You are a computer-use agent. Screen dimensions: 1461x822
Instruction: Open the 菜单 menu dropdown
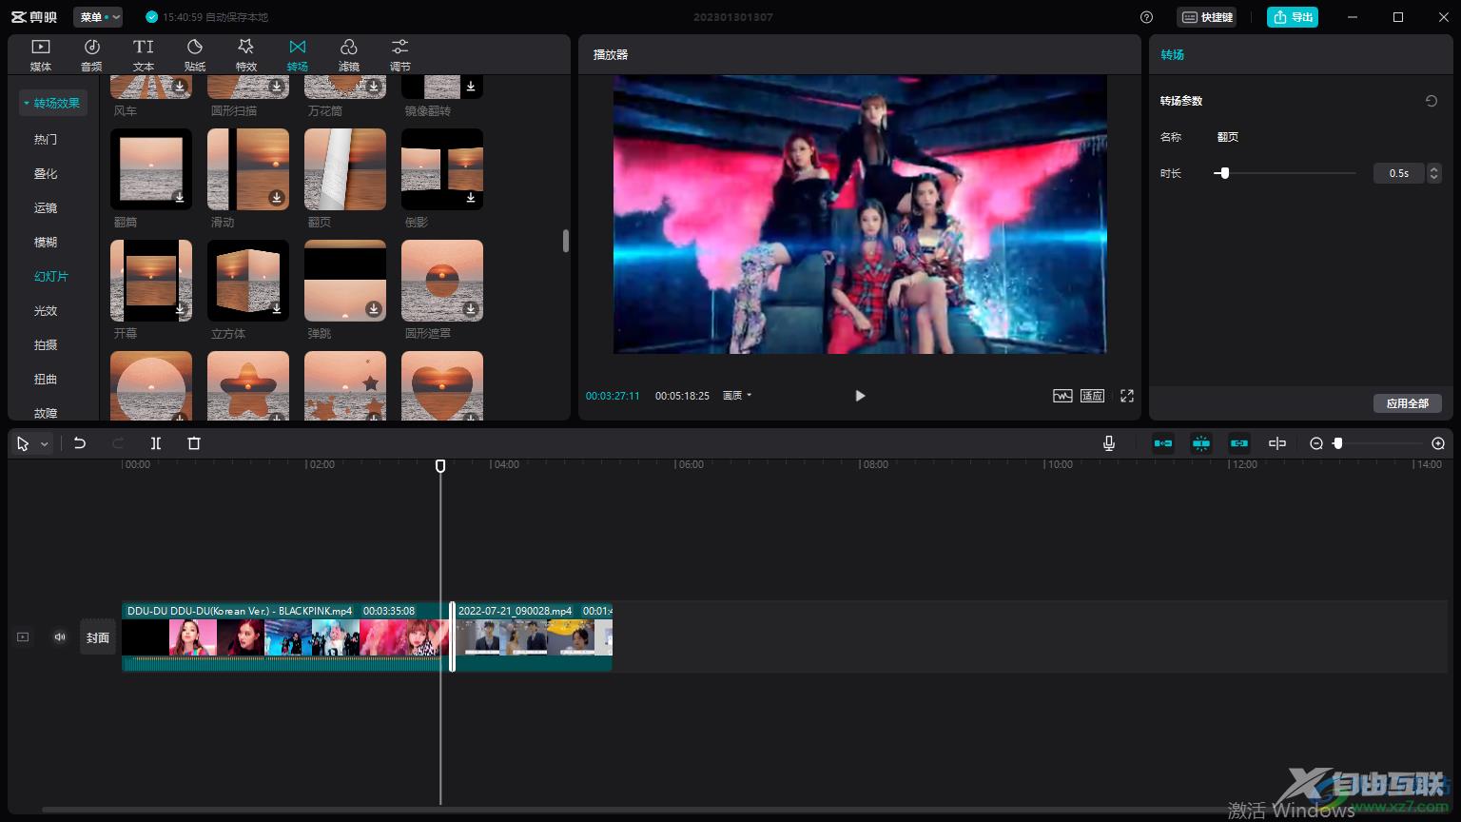tap(98, 17)
